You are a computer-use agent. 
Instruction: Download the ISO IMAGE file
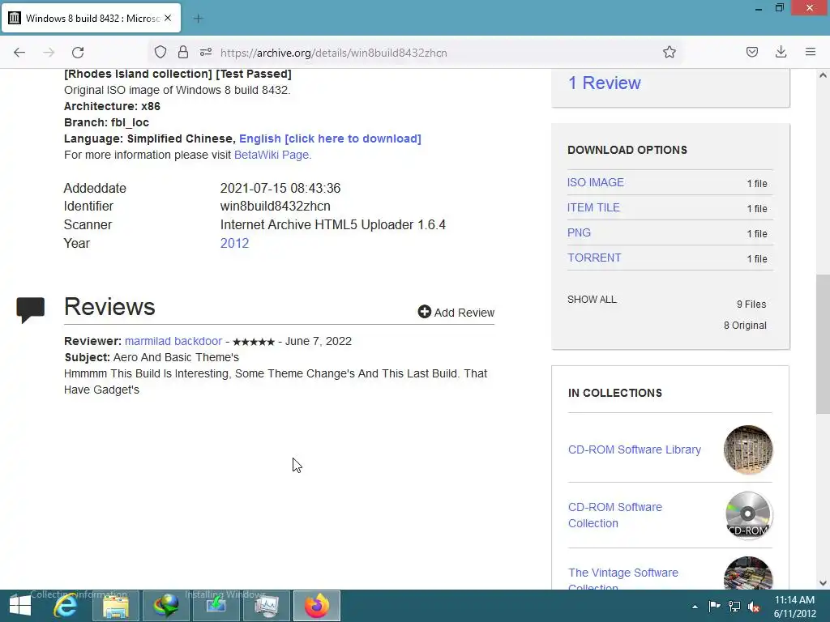[x=596, y=182]
